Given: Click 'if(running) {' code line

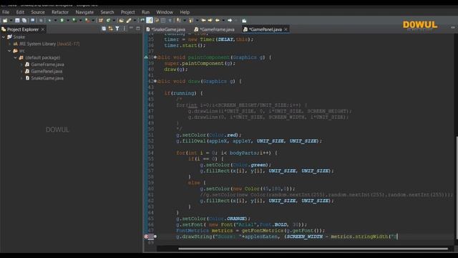Looking at the screenshot, I should (x=183, y=93).
